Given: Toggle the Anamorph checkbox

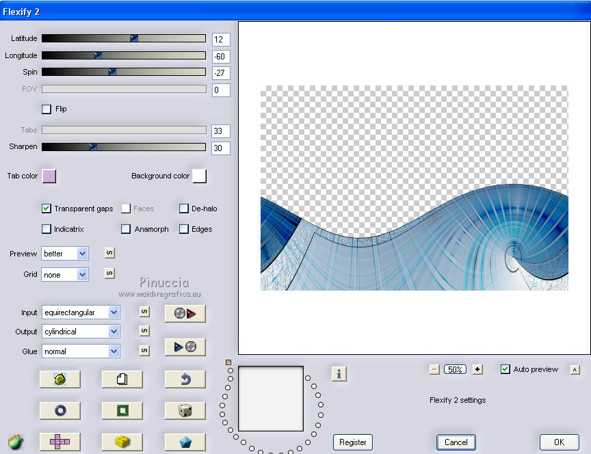Looking at the screenshot, I should click(x=126, y=229).
